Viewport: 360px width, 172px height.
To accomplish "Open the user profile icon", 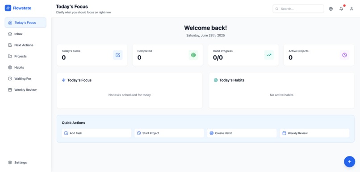I will point(352,9).
